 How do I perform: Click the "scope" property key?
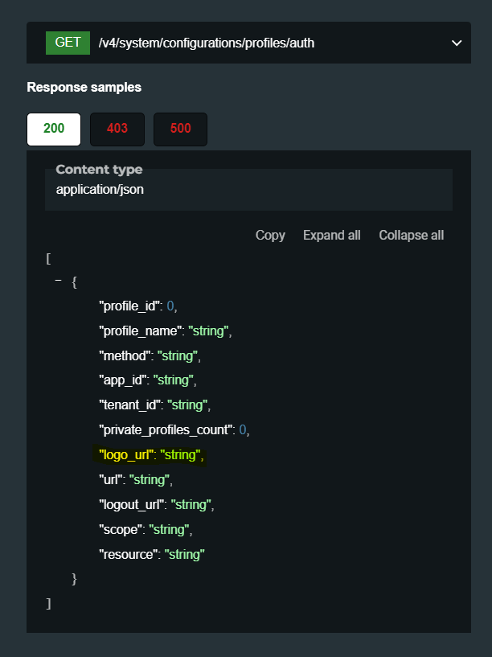121,530
